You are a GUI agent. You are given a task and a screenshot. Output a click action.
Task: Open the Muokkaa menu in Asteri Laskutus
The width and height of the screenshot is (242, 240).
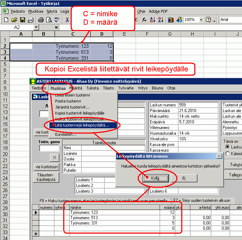pyautogui.click(x=58, y=88)
